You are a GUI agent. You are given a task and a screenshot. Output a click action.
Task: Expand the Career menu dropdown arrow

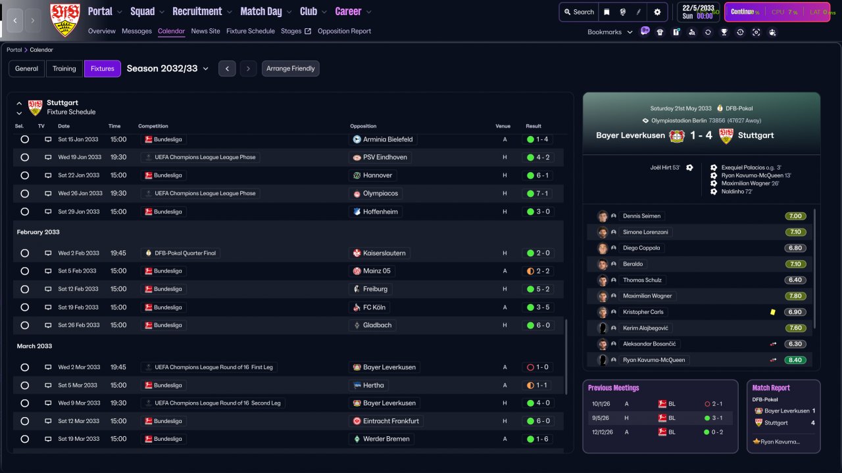pyautogui.click(x=368, y=12)
